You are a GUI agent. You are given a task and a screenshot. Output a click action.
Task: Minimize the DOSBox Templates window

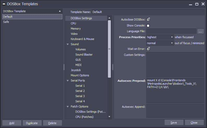click(x=191, y=5)
